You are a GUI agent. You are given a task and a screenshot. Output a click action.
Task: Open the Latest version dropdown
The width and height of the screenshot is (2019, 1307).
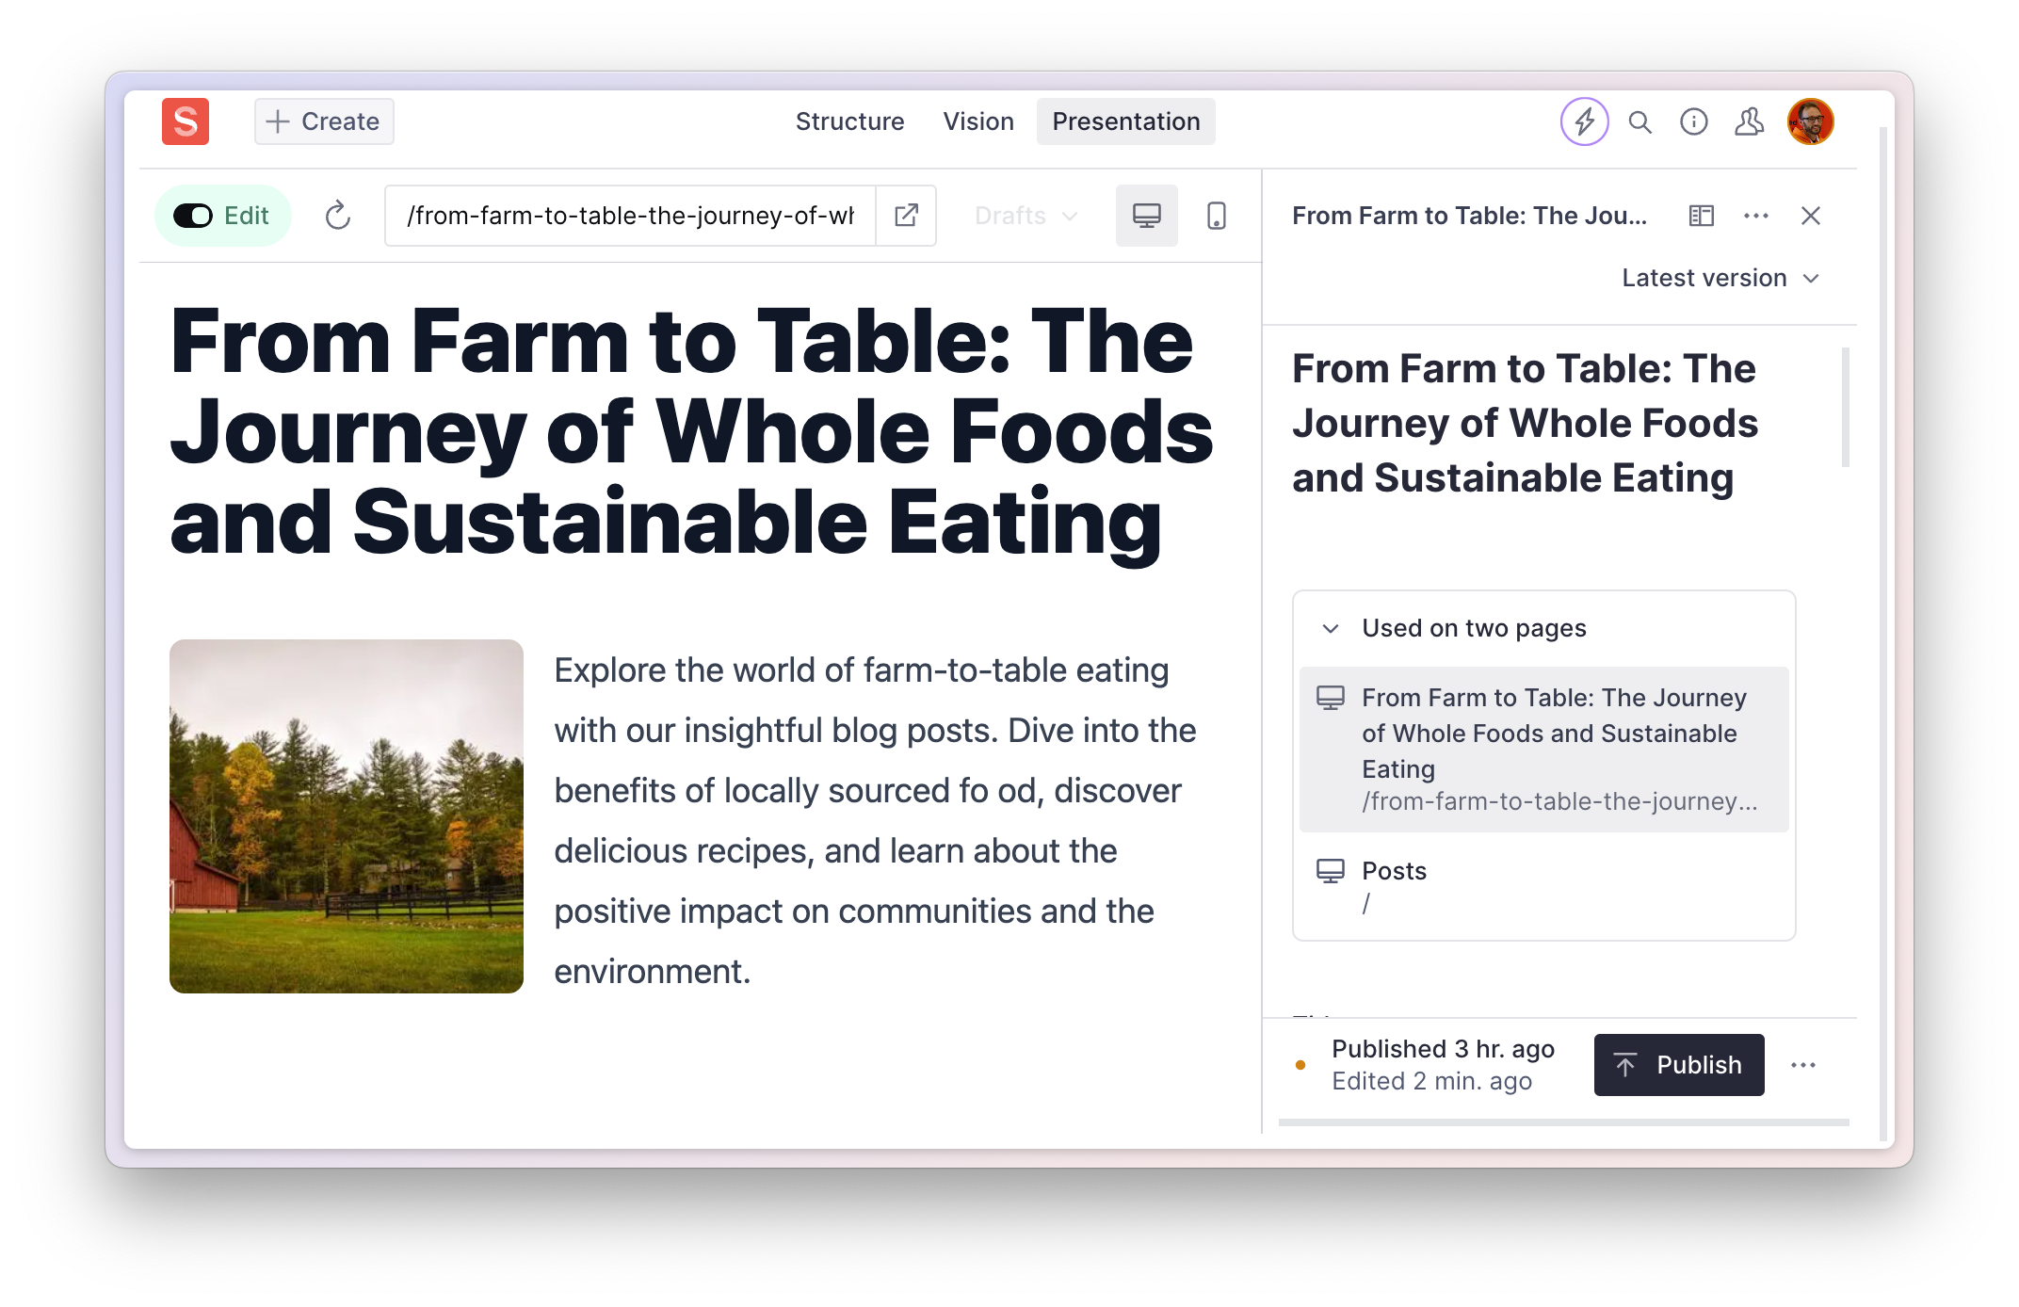point(1720,278)
